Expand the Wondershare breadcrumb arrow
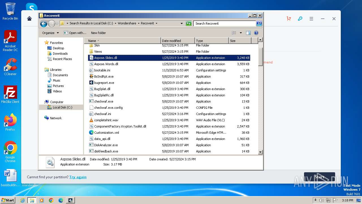Screen dimensions: 362x204 pyautogui.click(x=139, y=24)
